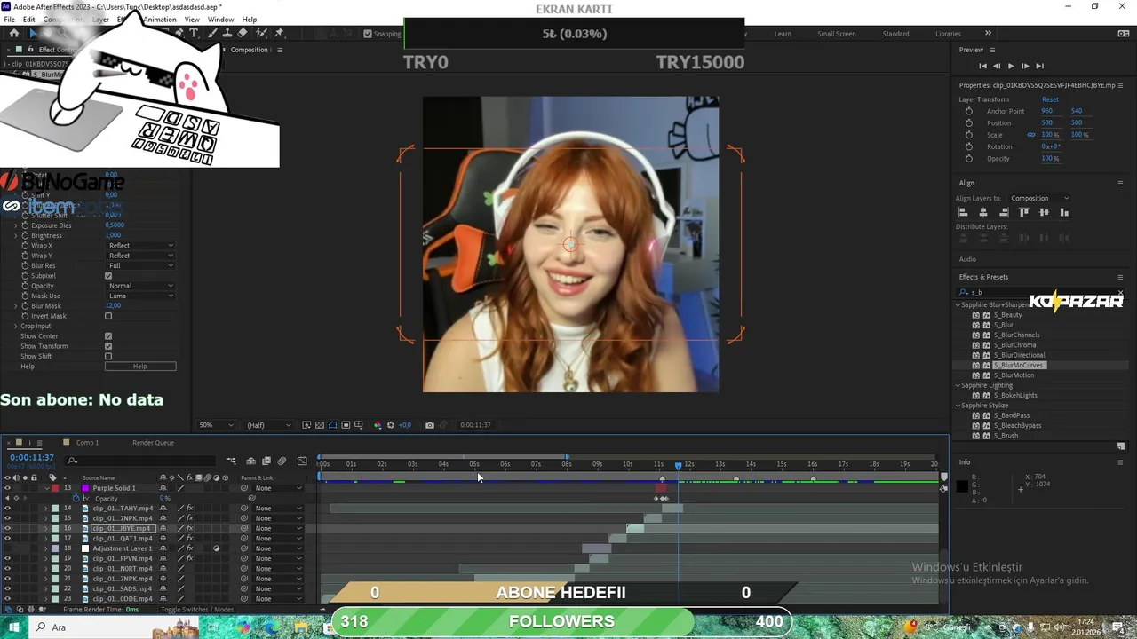Play the composition preview
1137x639 pixels.
[1010, 66]
